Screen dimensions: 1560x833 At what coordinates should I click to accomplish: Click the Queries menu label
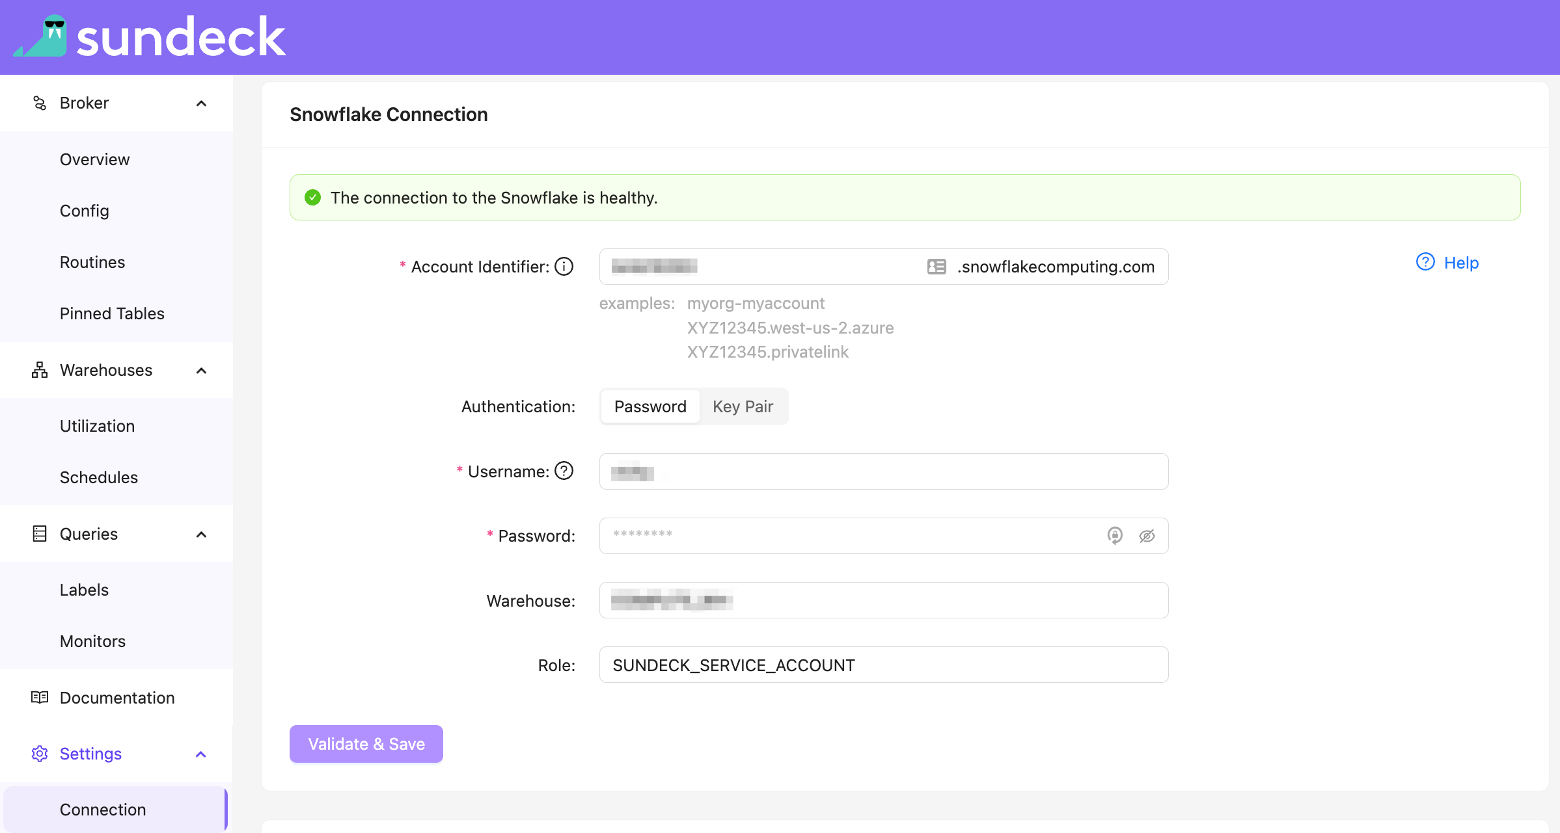click(x=89, y=534)
